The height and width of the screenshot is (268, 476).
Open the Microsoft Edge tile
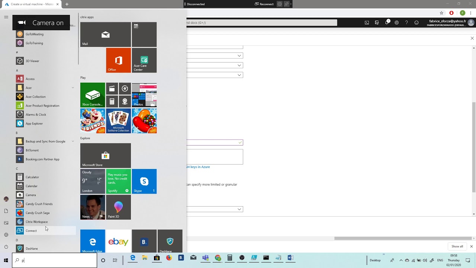tap(93, 241)
